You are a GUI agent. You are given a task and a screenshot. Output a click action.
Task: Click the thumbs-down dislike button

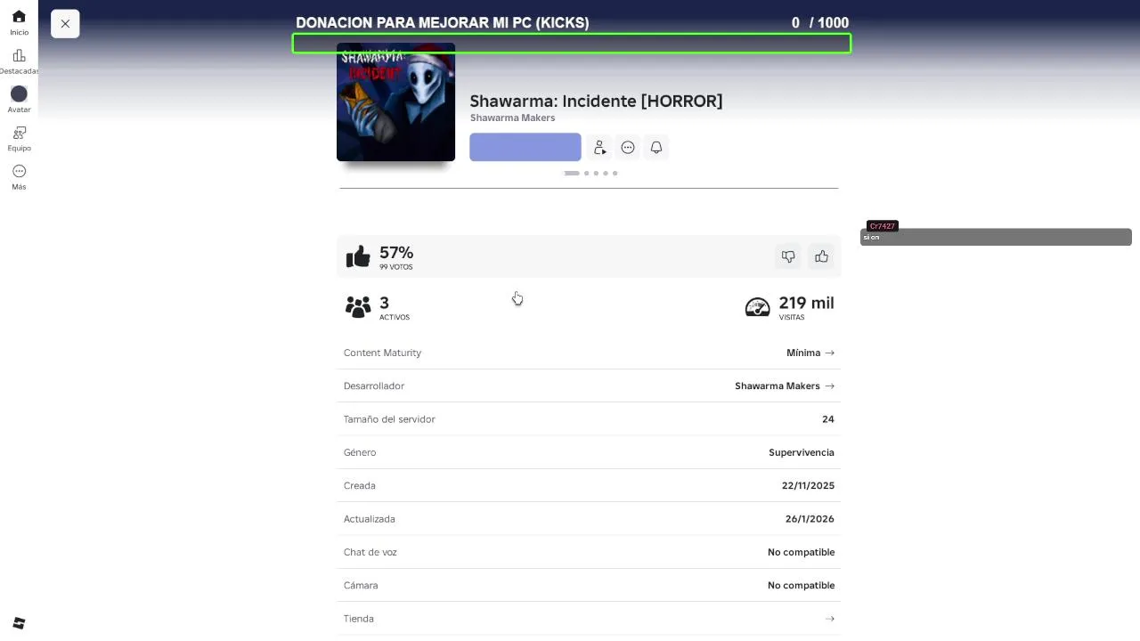pos(788,256)
